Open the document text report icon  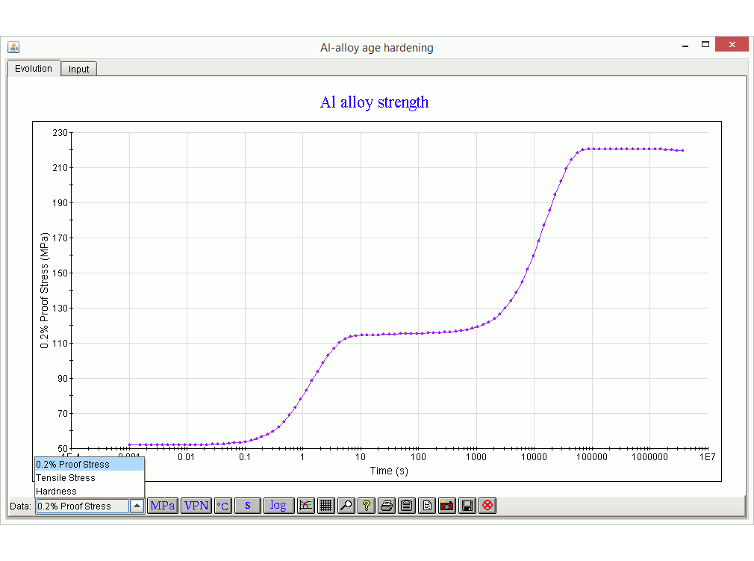[427, 506]
